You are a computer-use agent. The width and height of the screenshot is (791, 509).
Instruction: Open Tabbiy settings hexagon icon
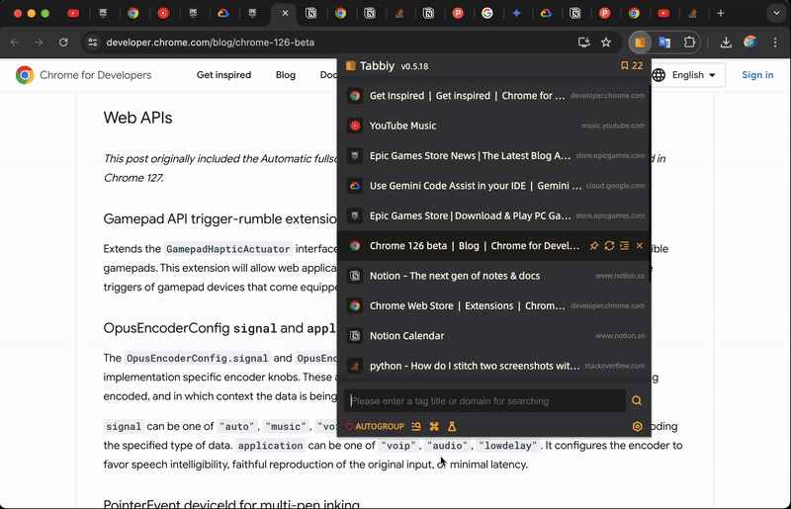637,426
